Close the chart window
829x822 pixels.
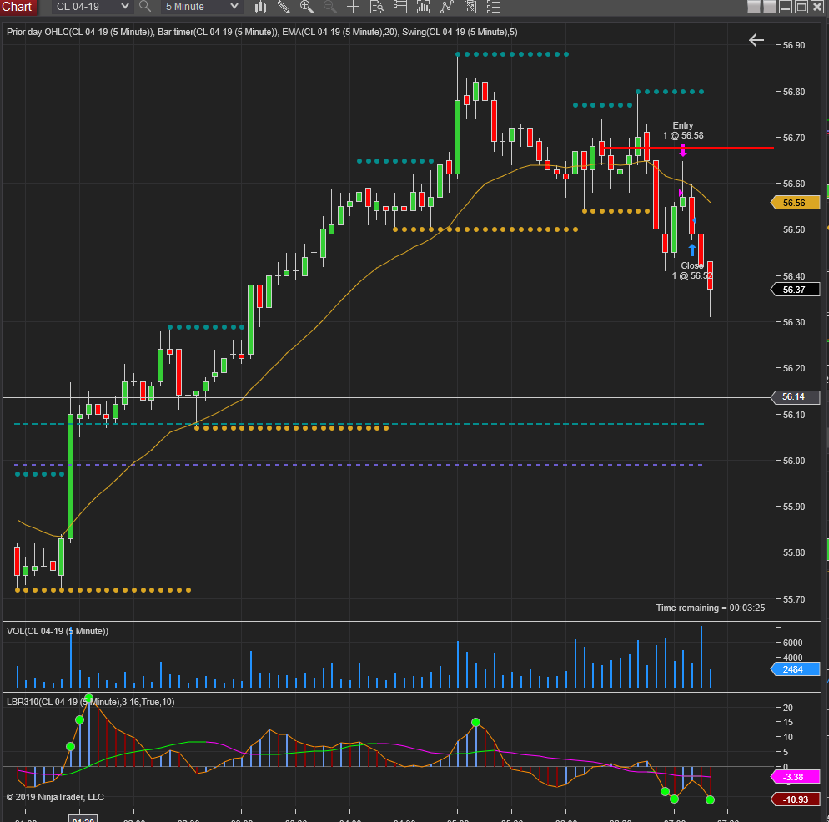[817, 7]
